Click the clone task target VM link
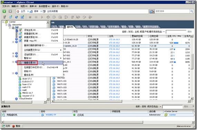This screenshot has width=197, height=130. tap(51, 115)
